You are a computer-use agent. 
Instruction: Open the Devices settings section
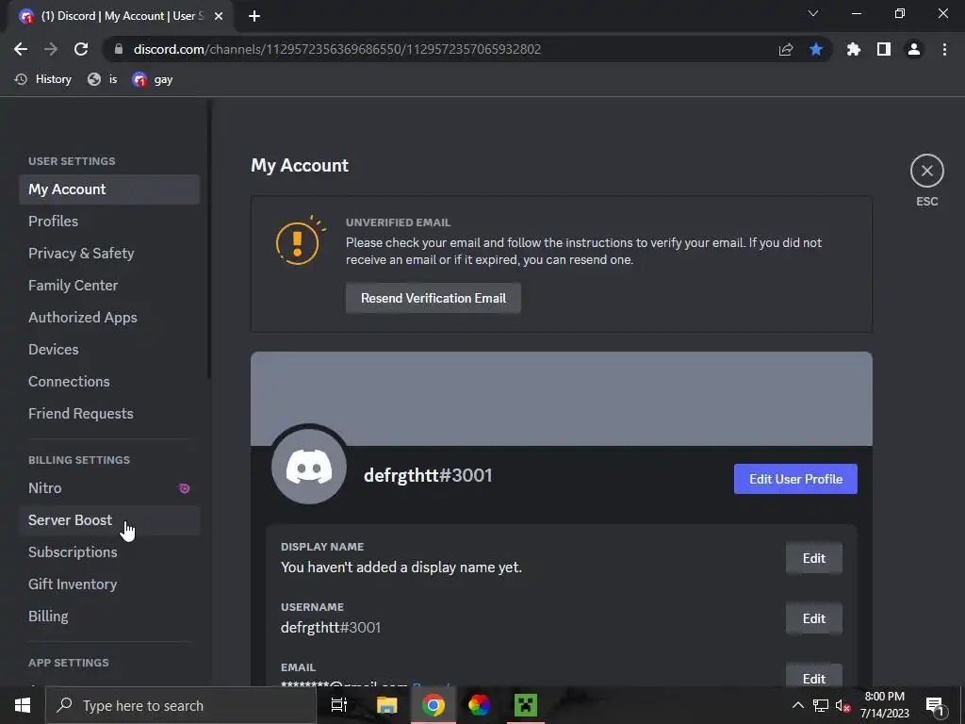point(109,349)
